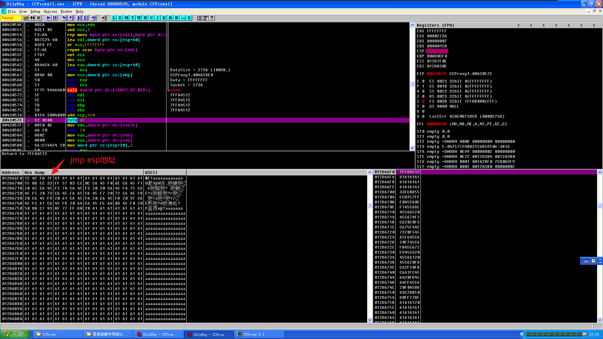Image resolution: width=603 pixels, height=339 pixels.
Task: Click the Trace over toolbar icon
Action: click(x=86, y=18)
